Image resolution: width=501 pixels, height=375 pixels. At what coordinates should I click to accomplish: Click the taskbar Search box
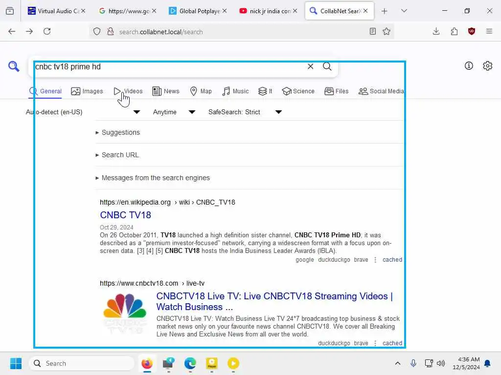click(x=82, y=363)
